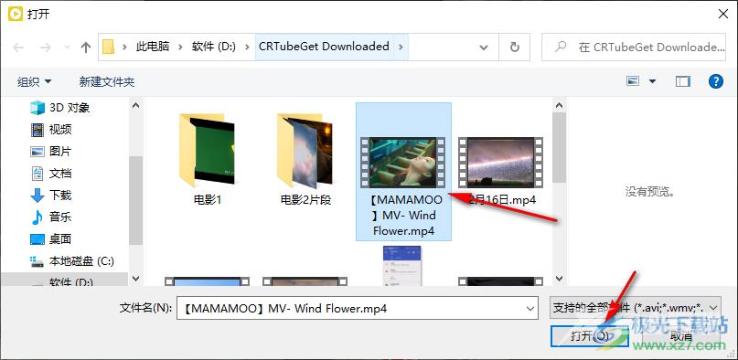Open view options dropdown arrow
The height and width of the screenshot is (360, 738).
point(652,81)
